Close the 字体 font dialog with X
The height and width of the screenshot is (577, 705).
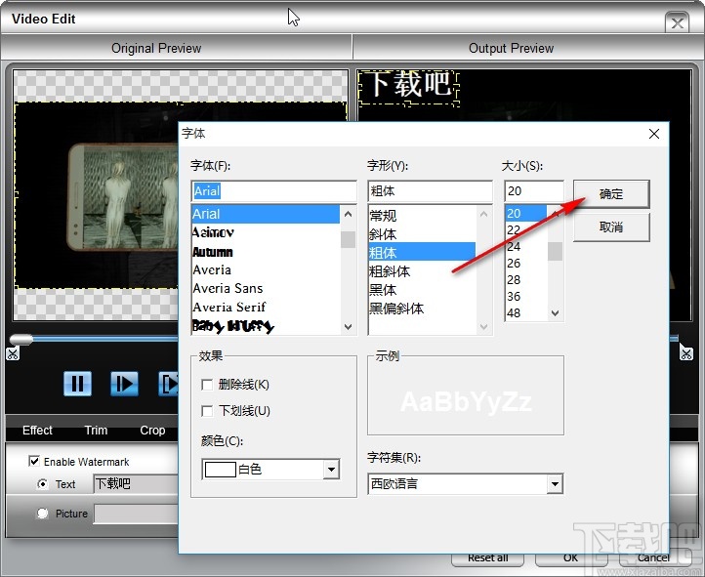click(x=653, y=134)
